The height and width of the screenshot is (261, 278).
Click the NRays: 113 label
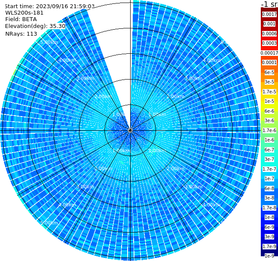pyautogui.click(x=21, y=34)
